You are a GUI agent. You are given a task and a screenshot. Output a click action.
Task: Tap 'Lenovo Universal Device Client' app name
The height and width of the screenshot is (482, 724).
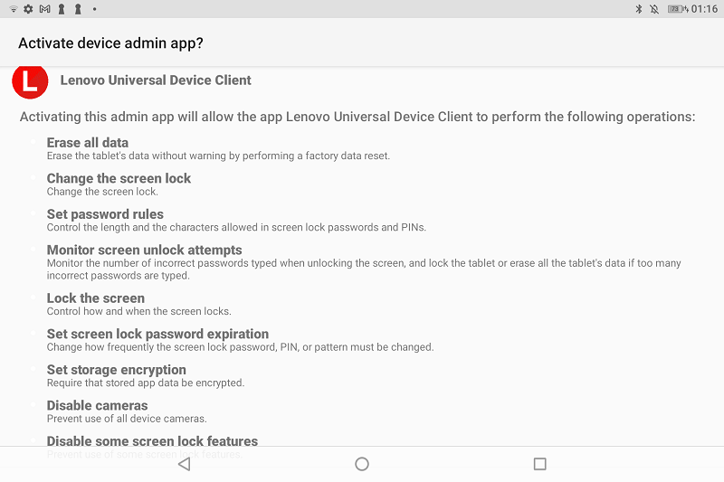(156, 80)
